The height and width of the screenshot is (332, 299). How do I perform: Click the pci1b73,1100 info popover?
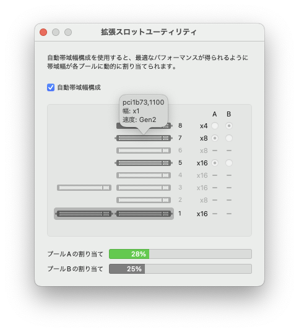[144, 111]
